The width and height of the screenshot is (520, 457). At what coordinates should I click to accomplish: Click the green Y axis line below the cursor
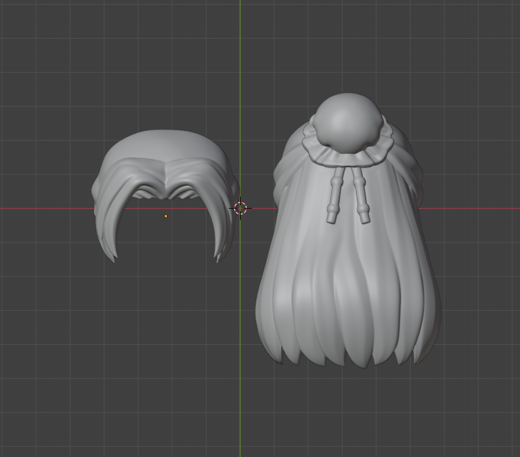[240, 357]
